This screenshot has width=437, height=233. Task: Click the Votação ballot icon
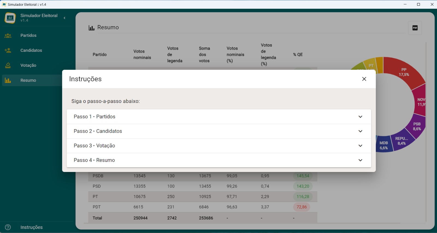coord(8,65)
